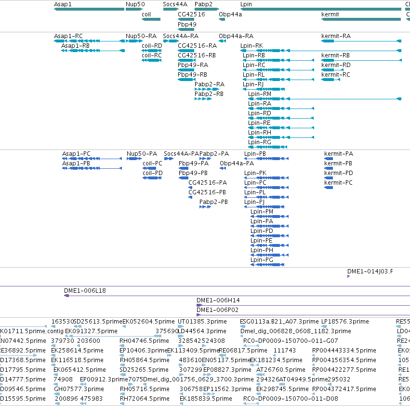Click the Lpin-RK transcript label
Image resolution: width=410 pixels, height=406 pixels.
point(252,46)
